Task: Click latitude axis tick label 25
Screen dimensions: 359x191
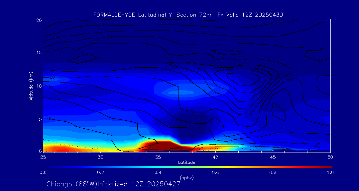Action: coord(43,157)
